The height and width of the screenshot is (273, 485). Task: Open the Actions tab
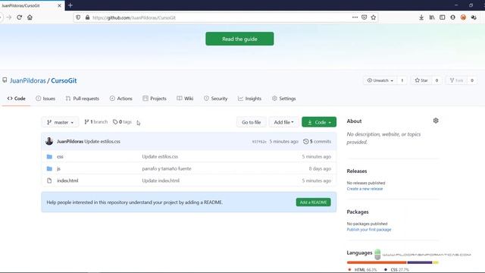[x=121, y=99]
